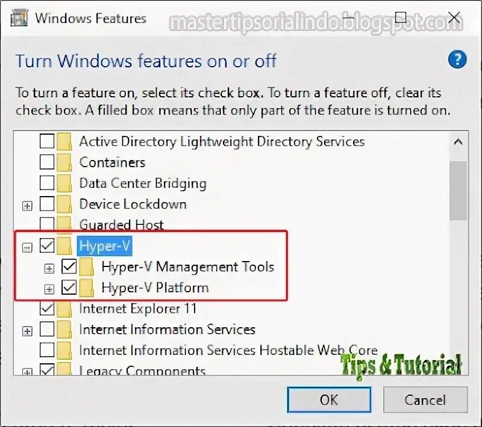Uncheck the Hyper-V checkbox
The width and height of the screenshot is (482, 427).
coord(47,246)
